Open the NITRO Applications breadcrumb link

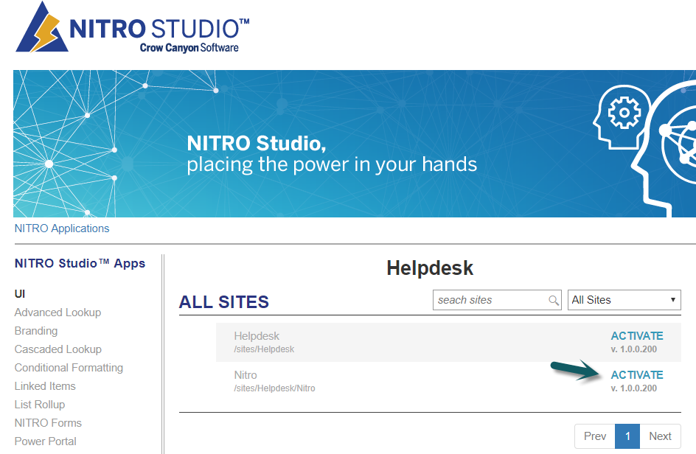click(x=62, y=228)
